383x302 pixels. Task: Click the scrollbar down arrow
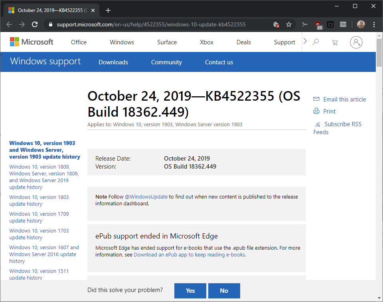tap(379, 298)
